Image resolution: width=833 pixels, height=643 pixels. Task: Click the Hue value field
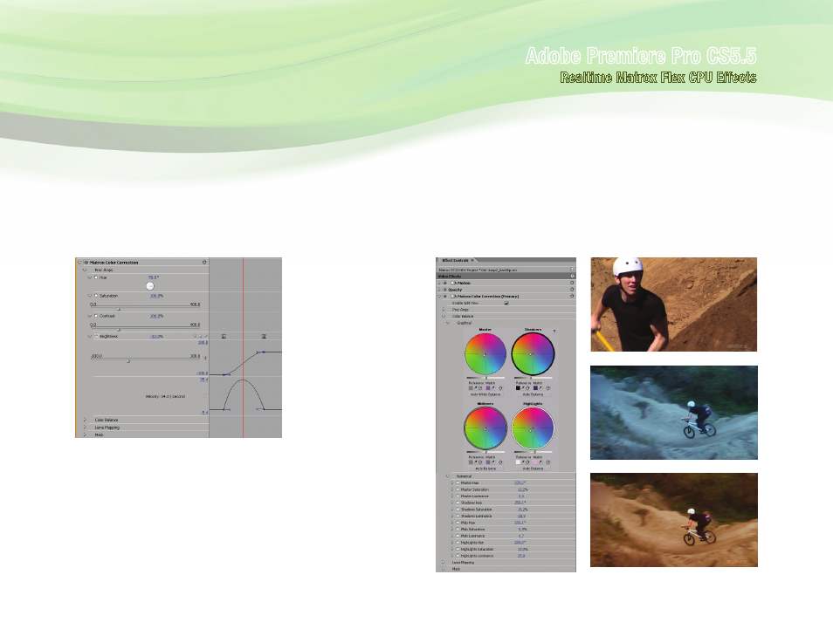[x=153, y=277]
